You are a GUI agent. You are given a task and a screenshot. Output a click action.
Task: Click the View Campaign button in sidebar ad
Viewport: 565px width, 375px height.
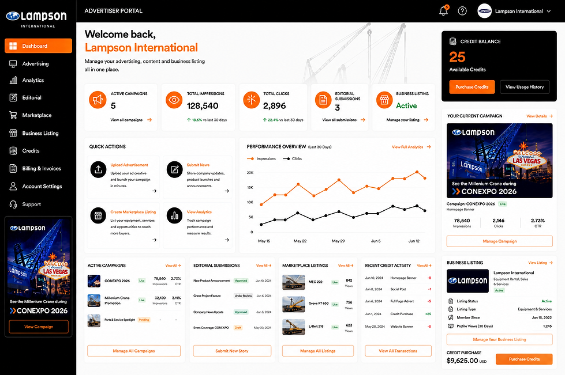[39, 327]
